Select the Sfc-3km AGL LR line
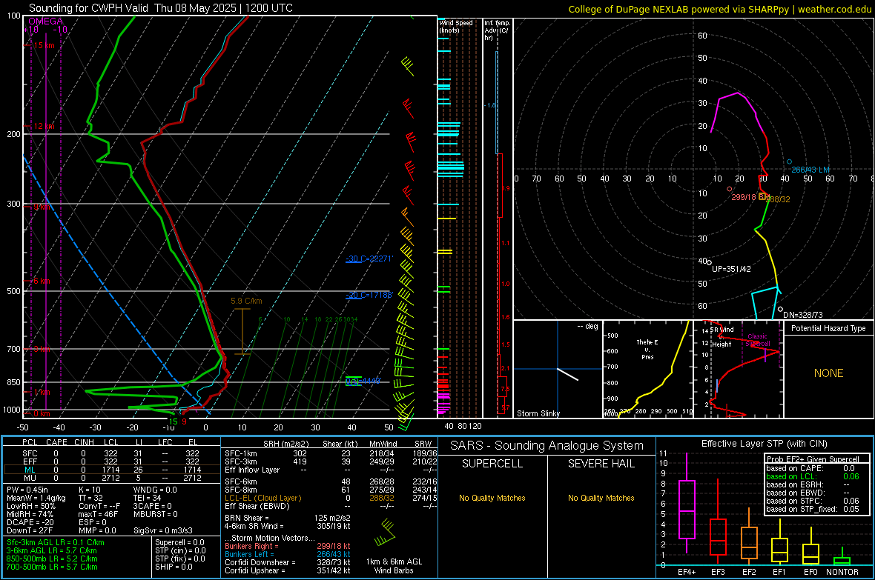Image resolution: width=875 pixels, height=580 pixels. point(56,543)
